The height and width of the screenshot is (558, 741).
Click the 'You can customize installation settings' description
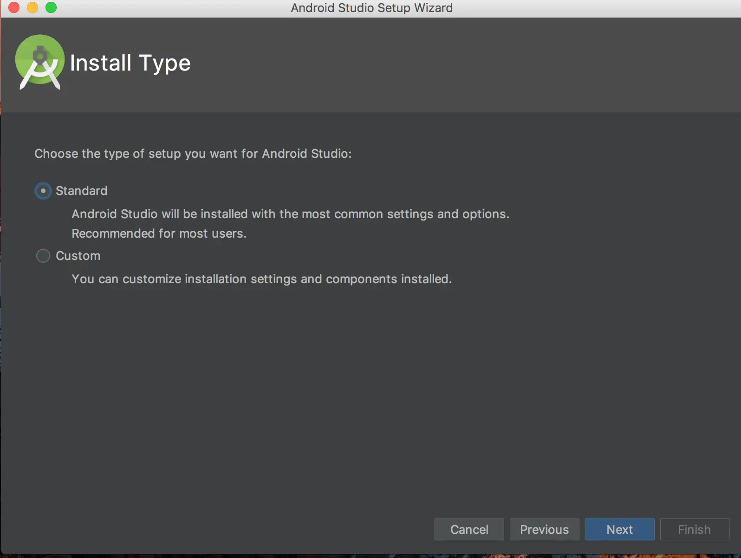click(262, 279)
